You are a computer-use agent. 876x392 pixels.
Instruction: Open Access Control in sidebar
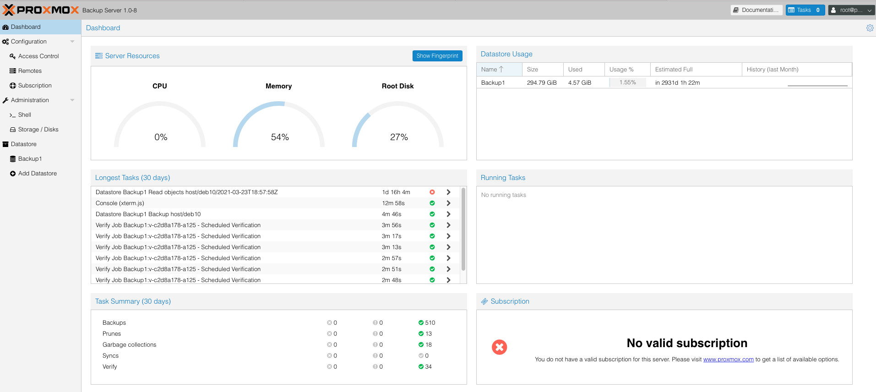click(x=41, y=56)
